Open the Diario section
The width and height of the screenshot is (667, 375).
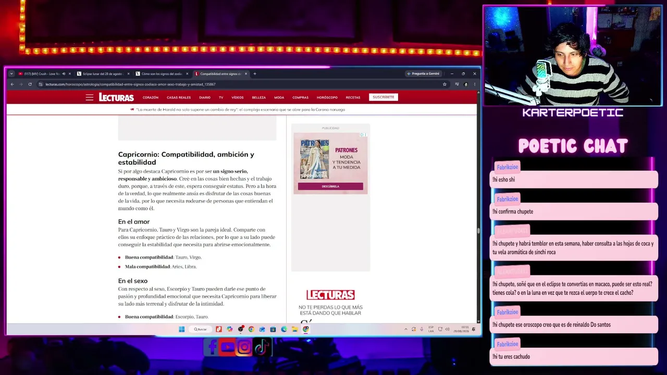point(205,97)
